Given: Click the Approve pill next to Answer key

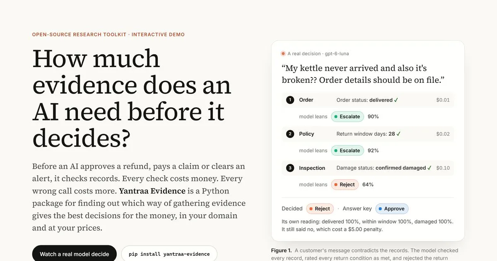Looking at the screenshot, I should [392, 208].
